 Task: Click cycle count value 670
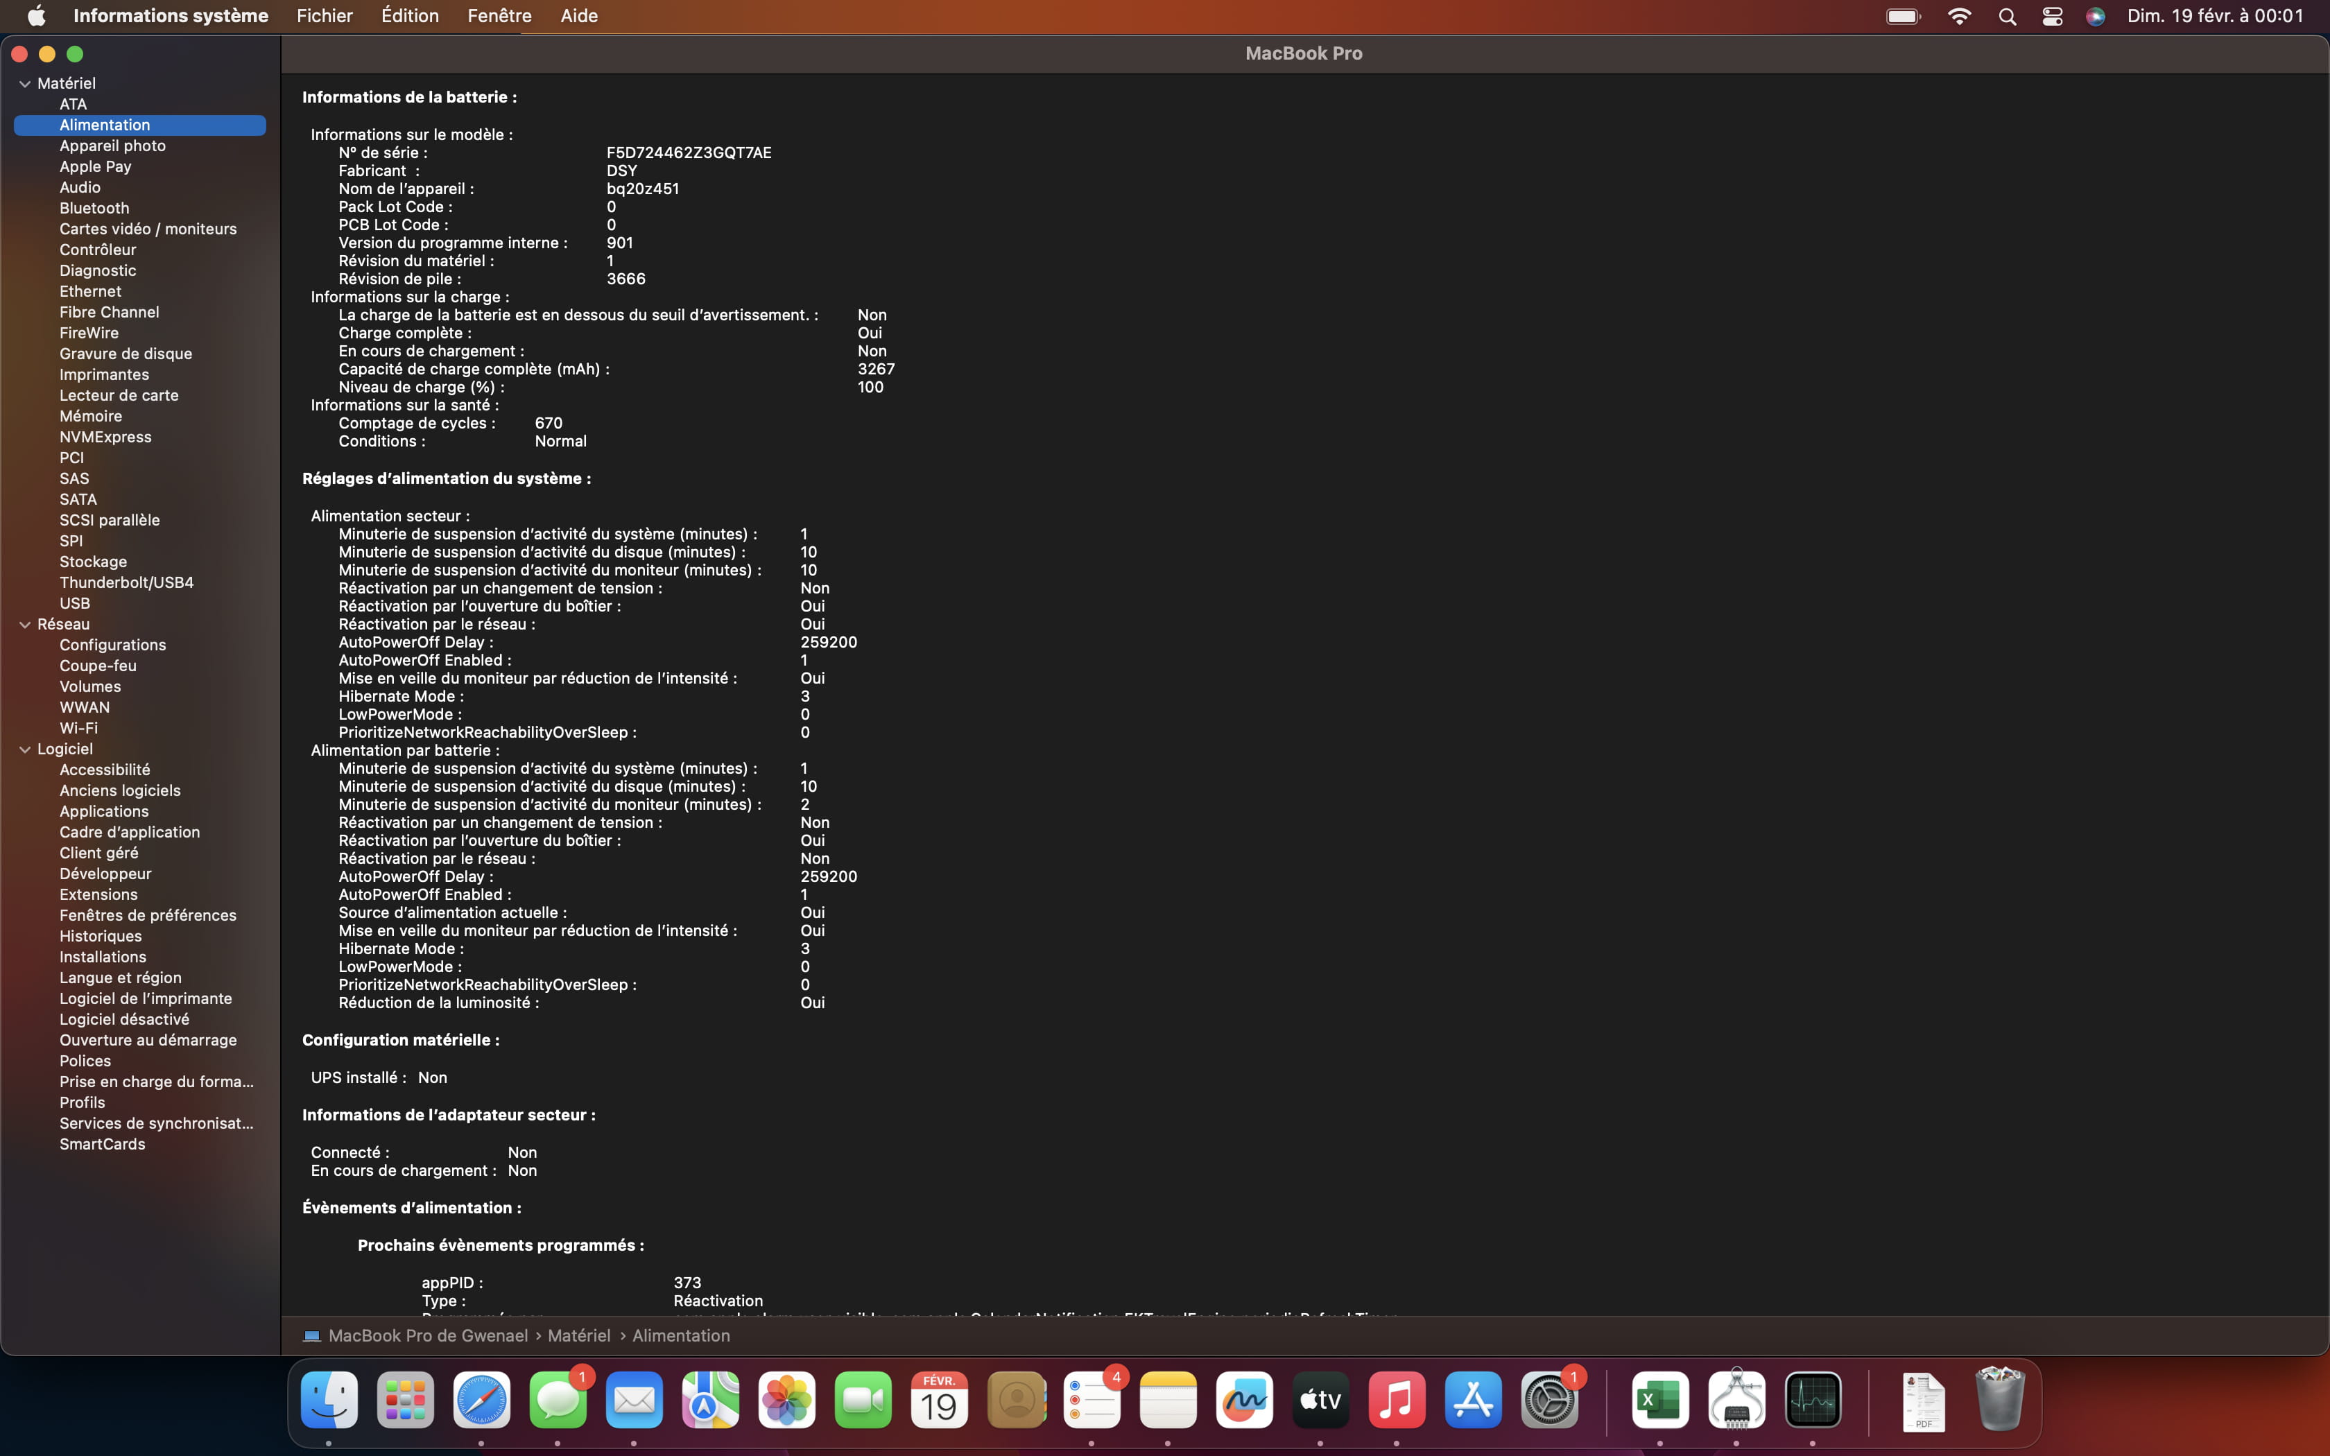[x=549, y=423]
